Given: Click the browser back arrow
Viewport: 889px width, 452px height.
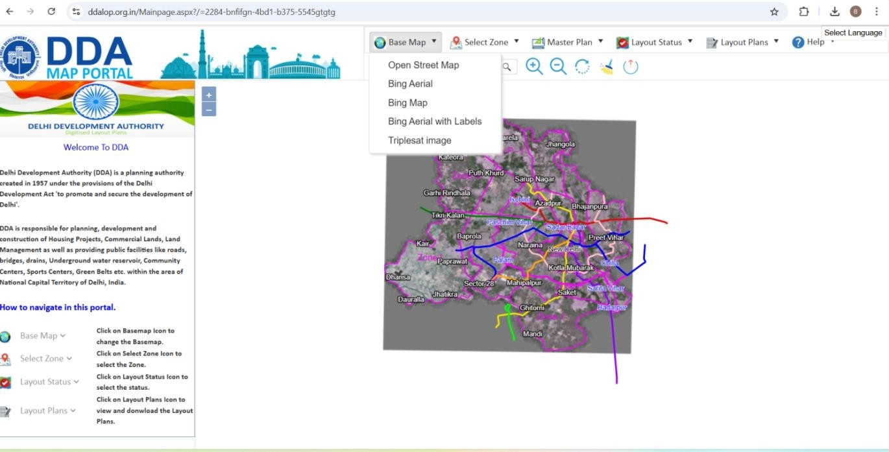Looking at the screenshot, I should pos(9,12).
